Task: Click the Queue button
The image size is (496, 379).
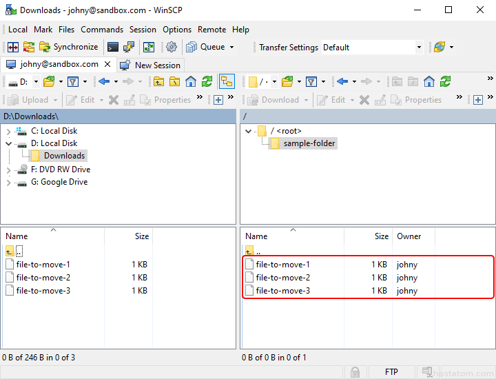Action: click(211, 48)
